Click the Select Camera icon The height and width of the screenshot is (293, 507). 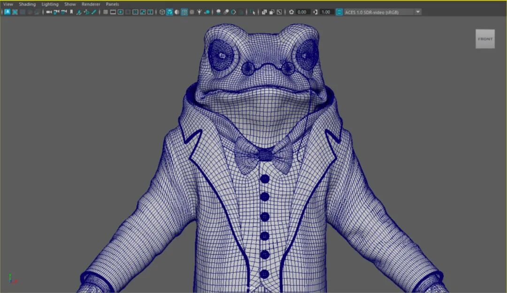coord(49,12)
